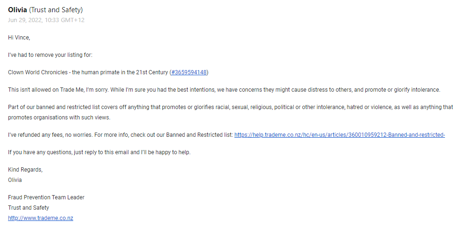Click the Clown World Chronicles listing title text
This screenshot has height=228, width=460.
pyautogui.click(x=88, y=72)
